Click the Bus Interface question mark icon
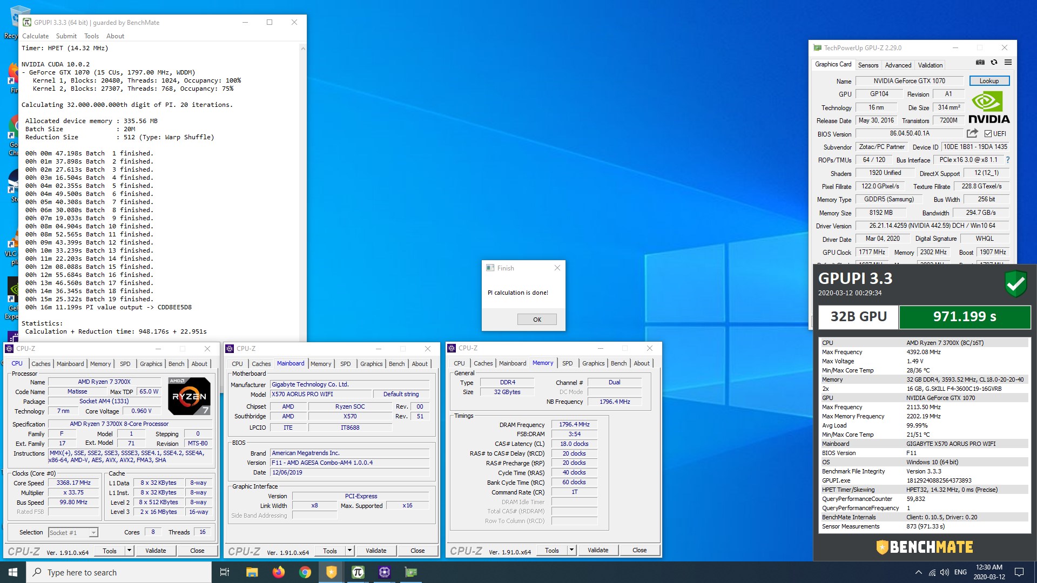The height and width of the screenshot is (583, 1037). 1008,160
